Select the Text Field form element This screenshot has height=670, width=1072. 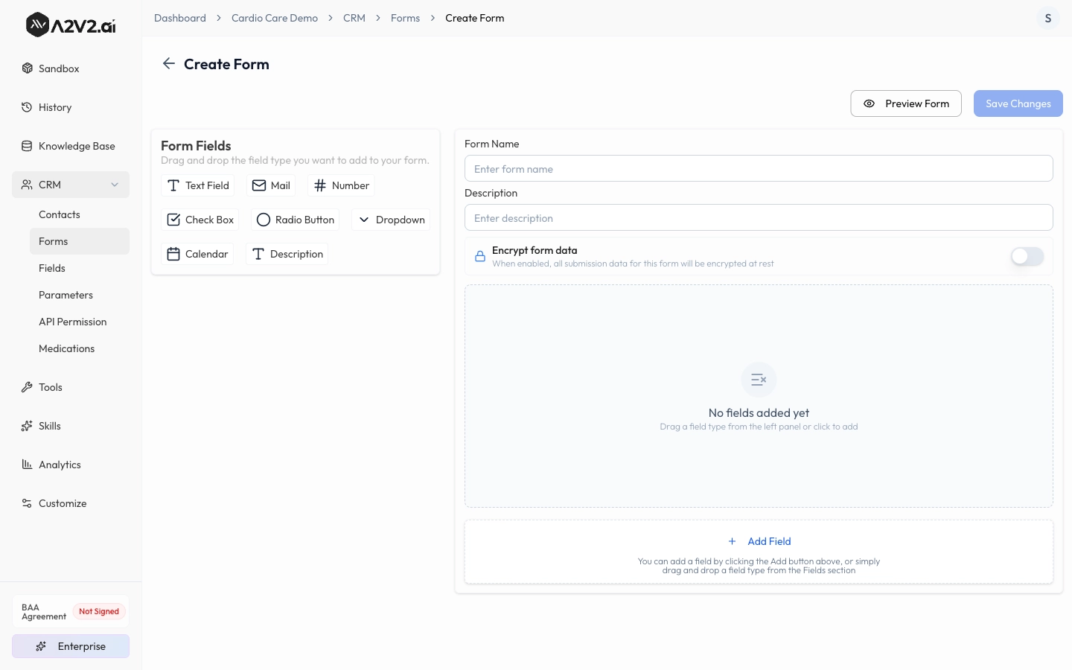[x=198, y=185]
